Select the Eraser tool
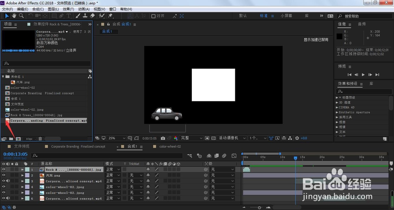This screenshot has height=210, width=394. click(x=93, y=16)
